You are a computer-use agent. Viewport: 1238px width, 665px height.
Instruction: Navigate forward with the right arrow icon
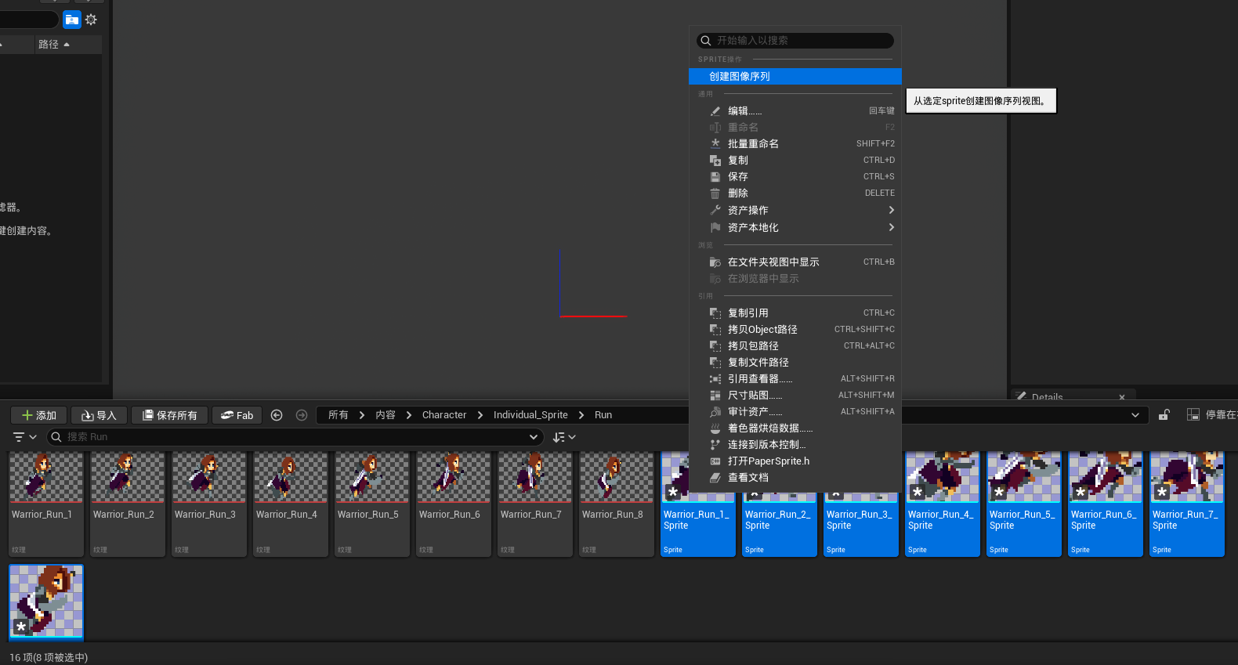(x=302, y=415)
